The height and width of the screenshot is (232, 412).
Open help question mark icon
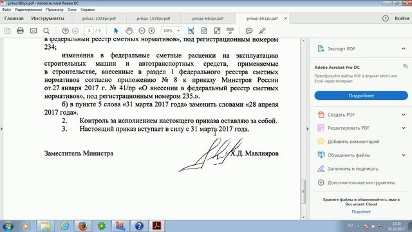[386, 19]
